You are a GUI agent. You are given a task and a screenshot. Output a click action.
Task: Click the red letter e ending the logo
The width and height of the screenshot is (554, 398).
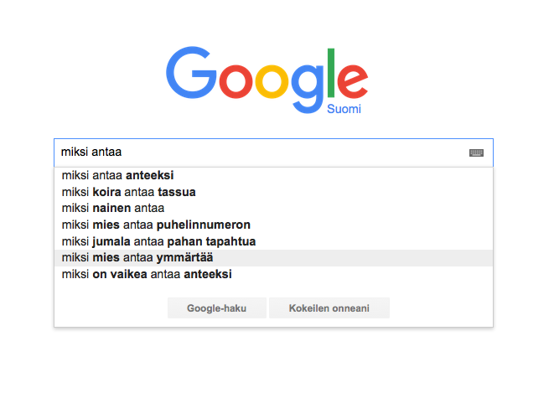353,81
